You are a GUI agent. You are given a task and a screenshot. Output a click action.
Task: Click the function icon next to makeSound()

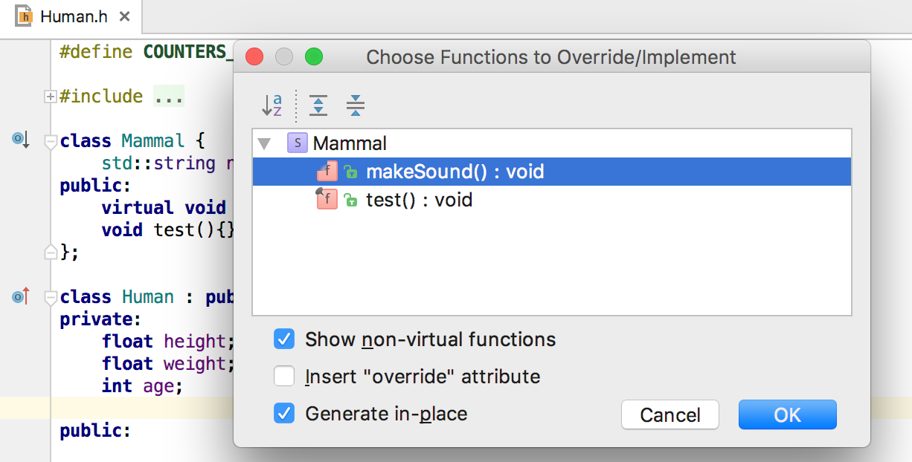pos(327,172)
